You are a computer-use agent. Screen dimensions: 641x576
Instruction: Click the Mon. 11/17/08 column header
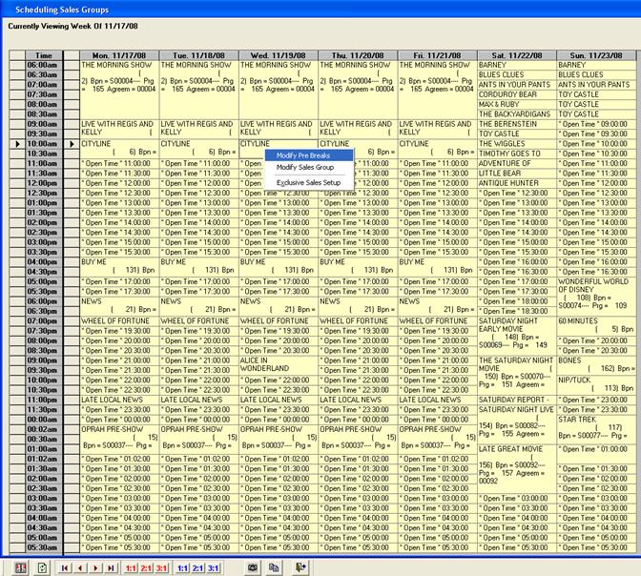[119, 55]
